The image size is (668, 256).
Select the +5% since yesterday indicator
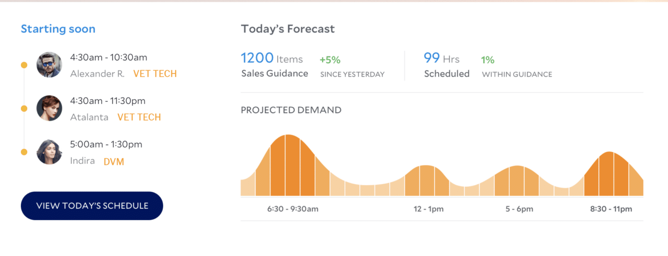330,60
